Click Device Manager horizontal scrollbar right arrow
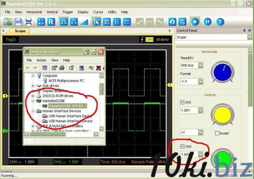The height and width of the screenshot is (179, 254). pos(96,134)
